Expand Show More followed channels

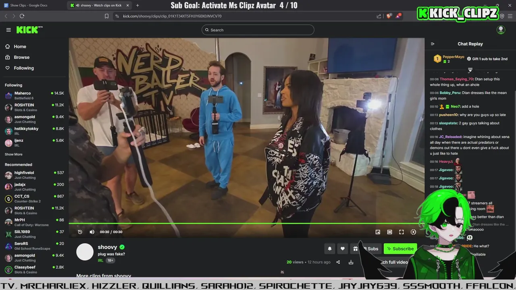14,154
